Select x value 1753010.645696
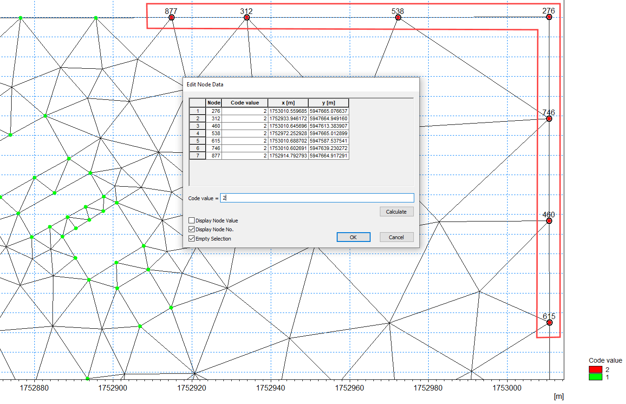 (x=288, y=126)
